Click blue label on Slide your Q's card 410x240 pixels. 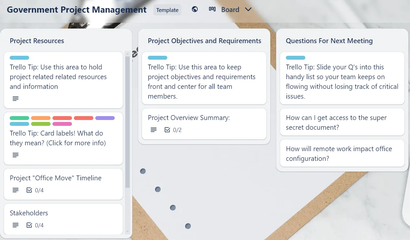coord(296,58)
